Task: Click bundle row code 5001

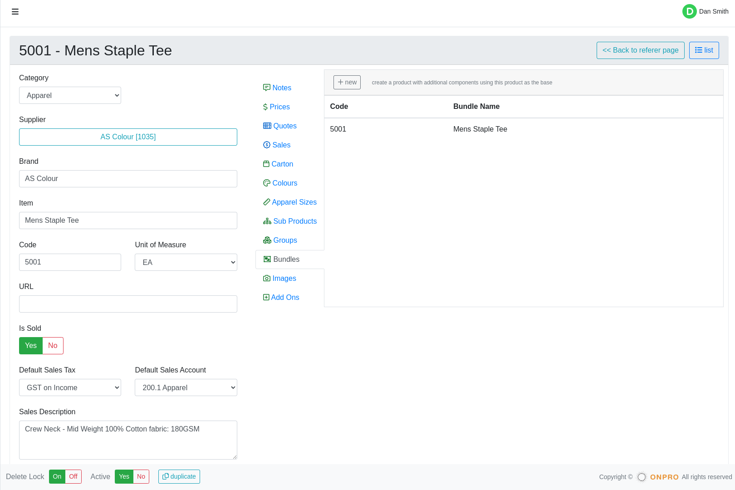Action: (338, 129)
